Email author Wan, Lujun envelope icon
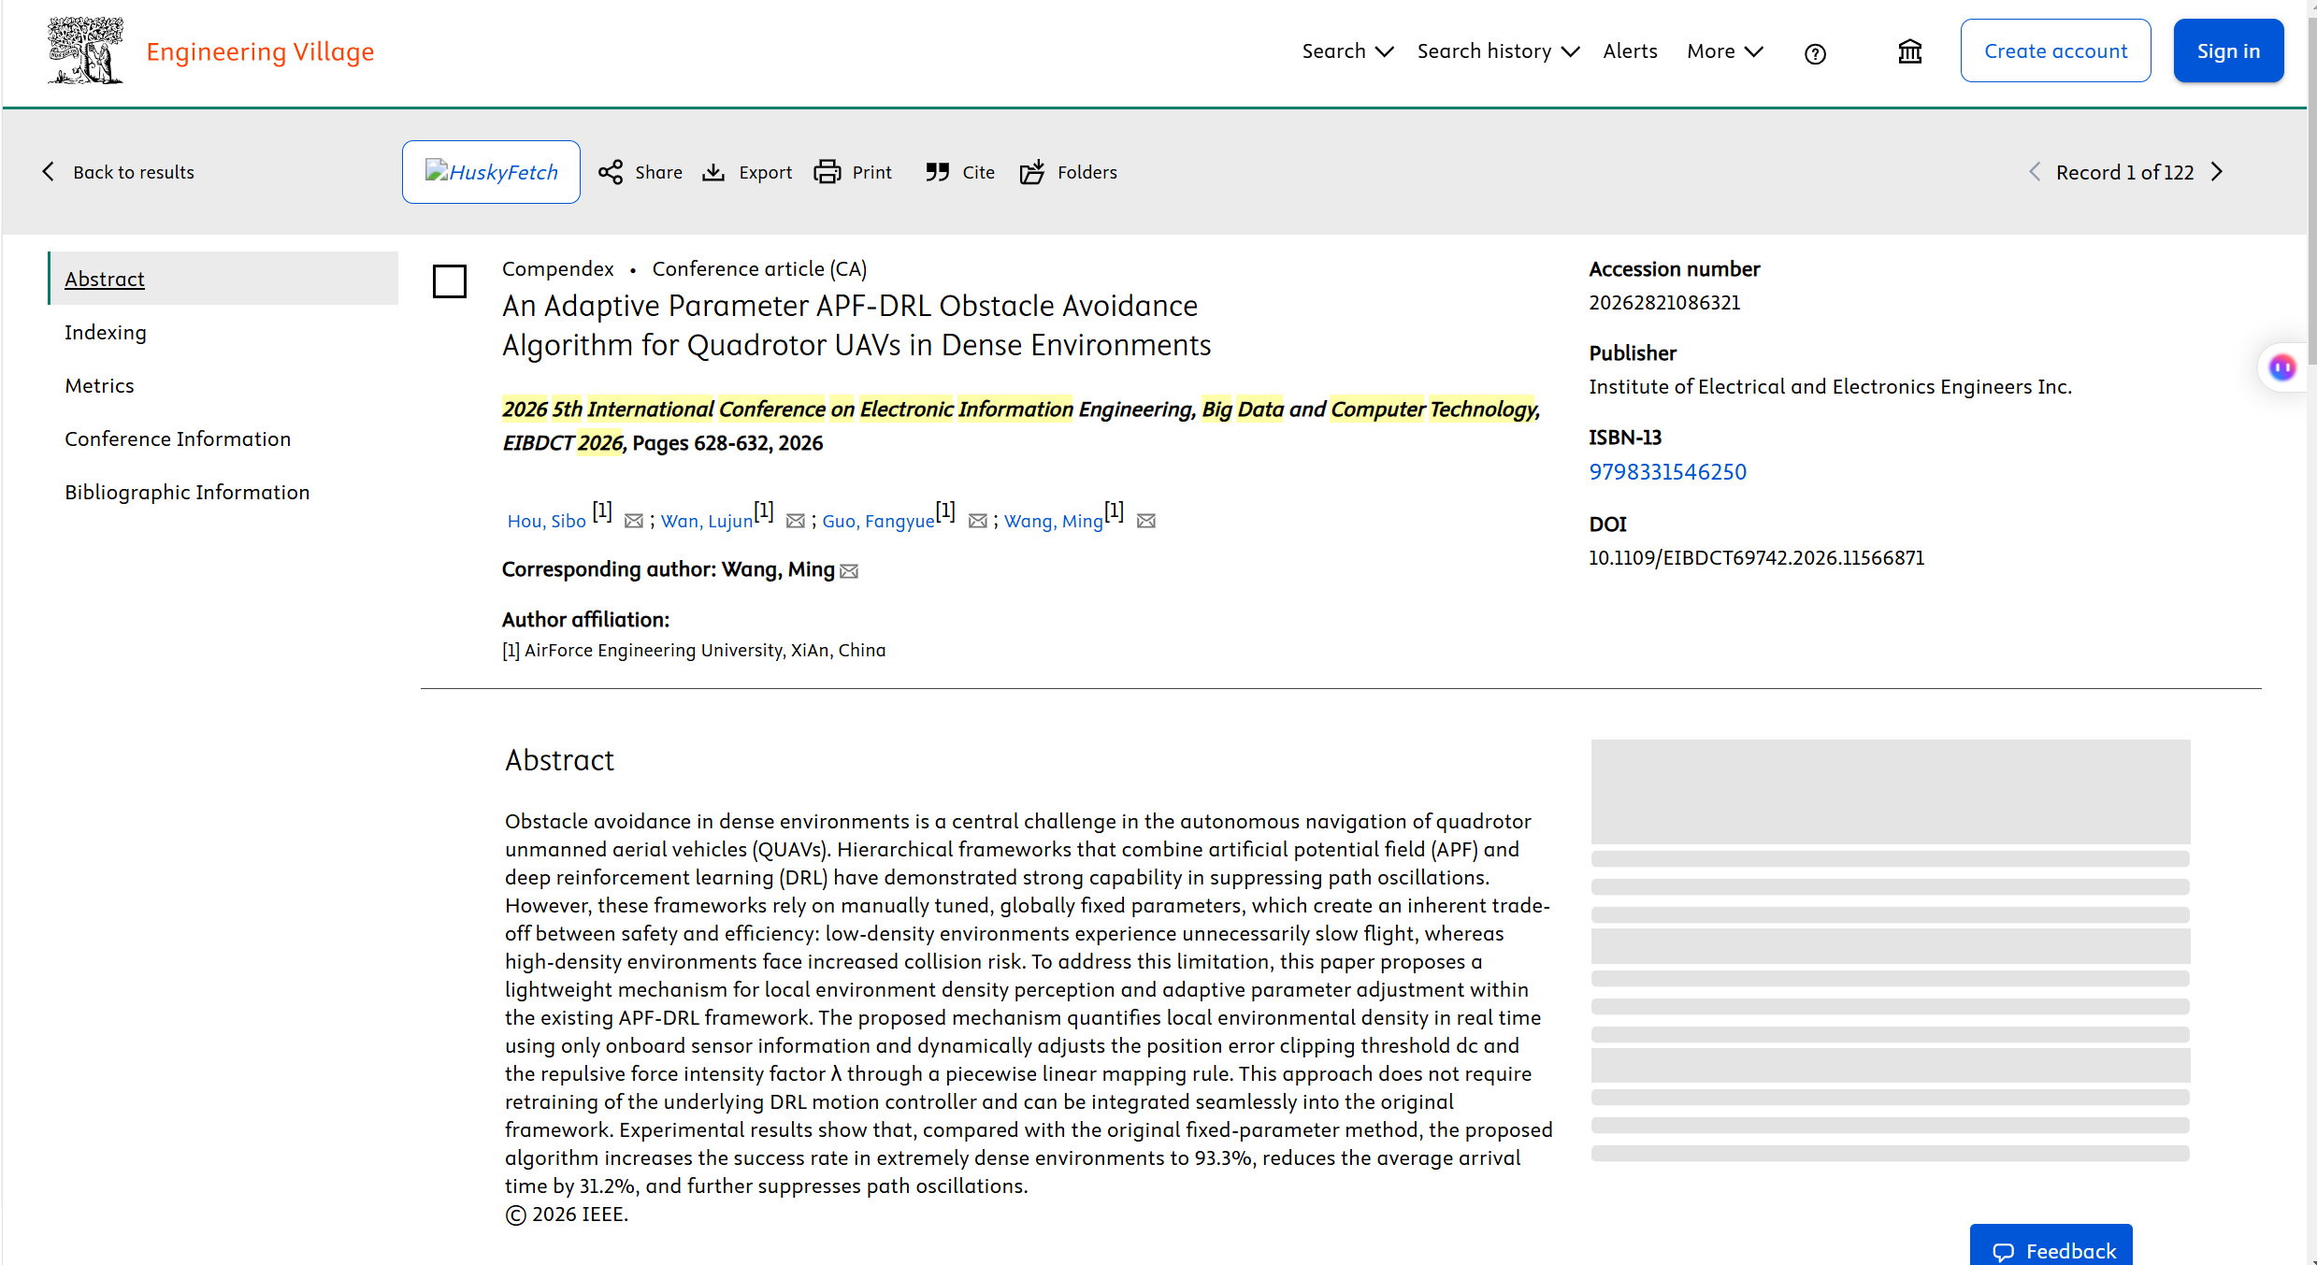This screenshot has width=2317, height=1265. 796,521
